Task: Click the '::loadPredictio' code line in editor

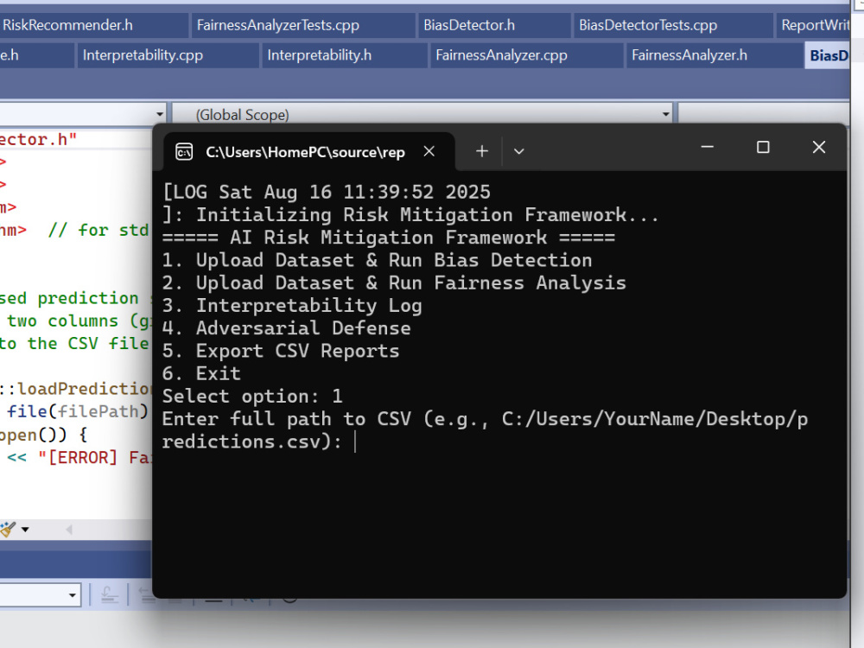Action: pyautogui.click(x=76, y=389)
